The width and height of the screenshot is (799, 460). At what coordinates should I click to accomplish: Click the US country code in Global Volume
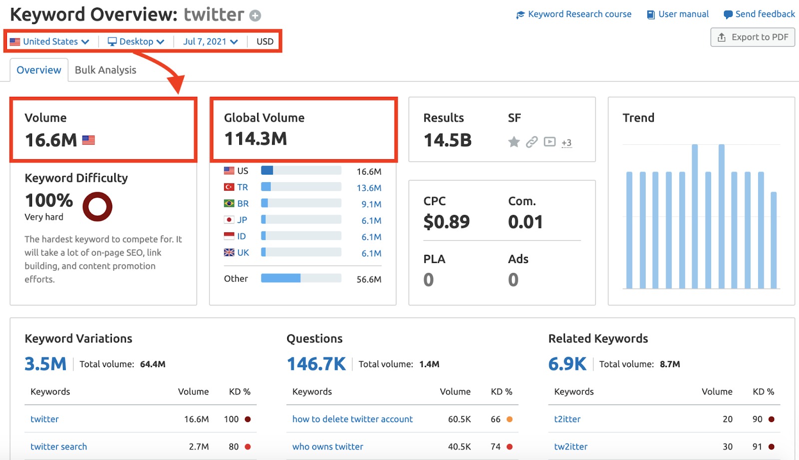click(x=243, y=171)
